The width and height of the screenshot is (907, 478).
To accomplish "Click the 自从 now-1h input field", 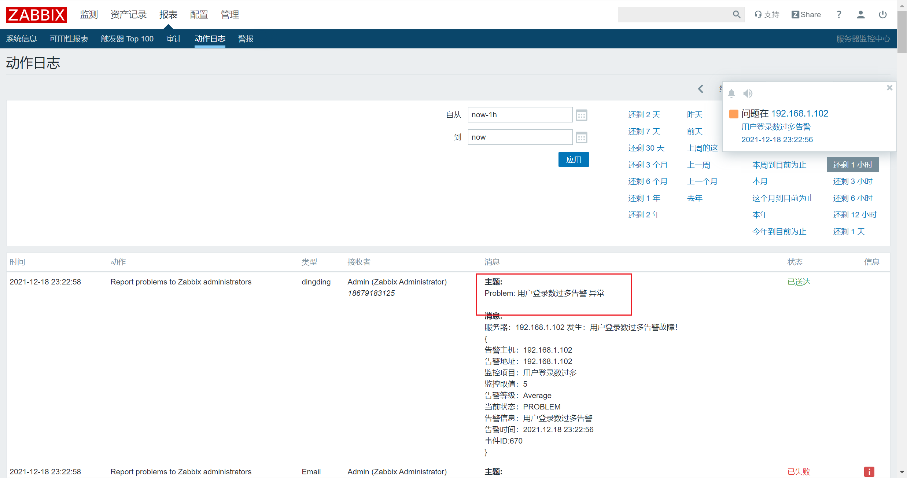I will click(x=520, y=115).
